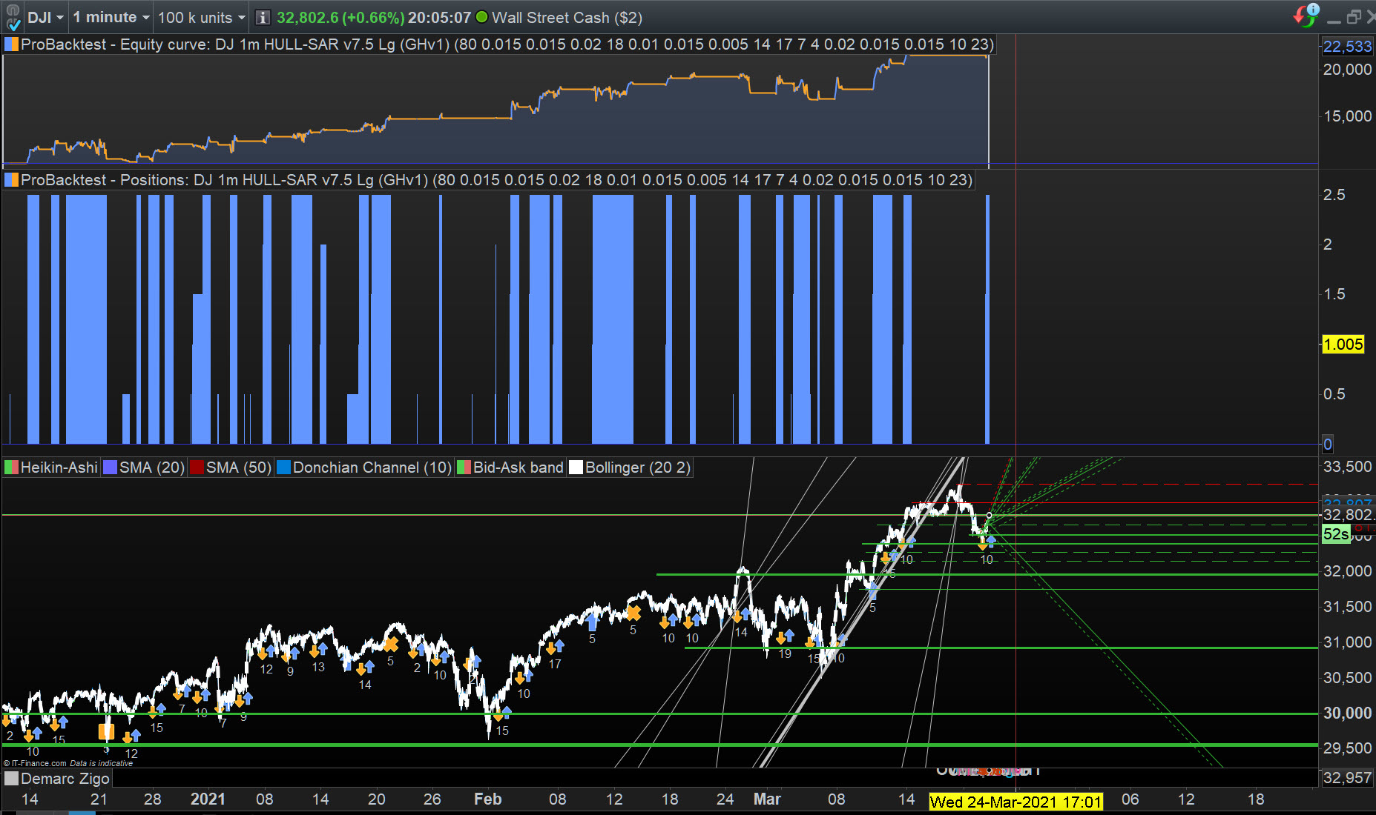The height and width of the screenshot is (815, 1376).
Task: Click the green 52s countdown label
Action: 1336,533
